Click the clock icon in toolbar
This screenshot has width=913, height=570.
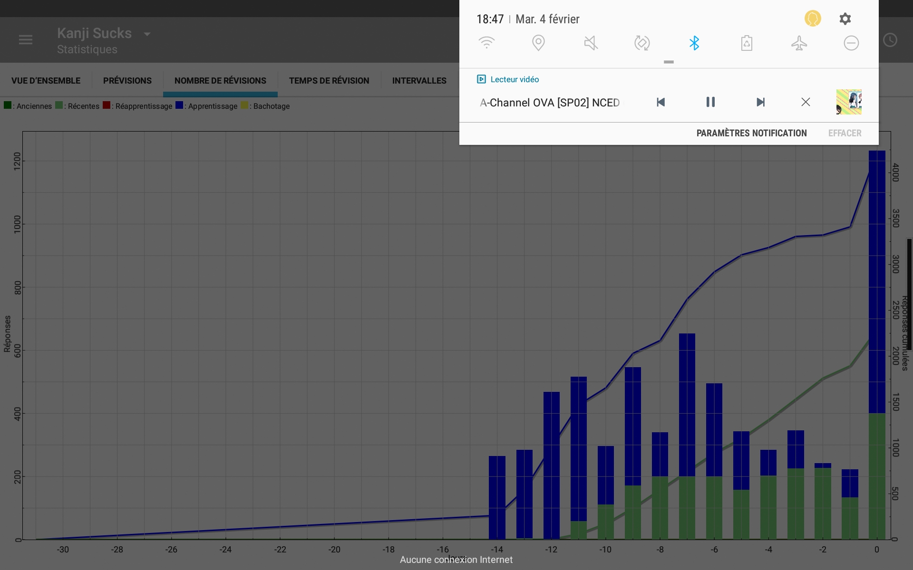pyautogui.click(x=890, y=40)
